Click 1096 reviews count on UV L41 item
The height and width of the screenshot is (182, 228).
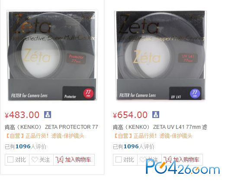131,147
